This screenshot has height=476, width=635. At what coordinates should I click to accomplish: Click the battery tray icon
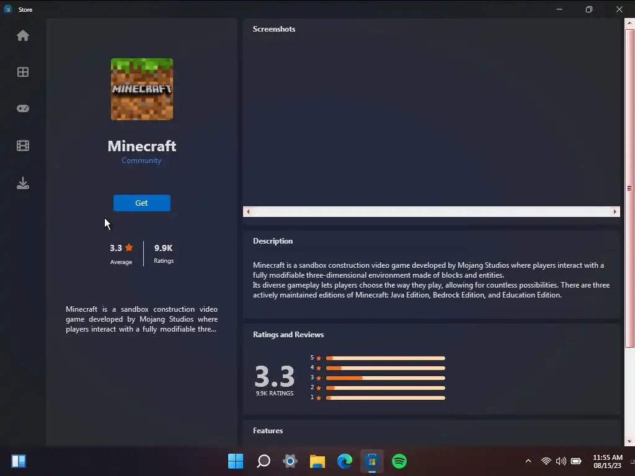576,461
